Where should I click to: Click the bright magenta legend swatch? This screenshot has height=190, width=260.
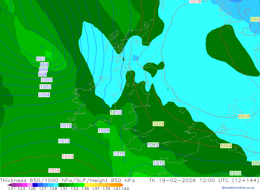[x=25, y=185]
